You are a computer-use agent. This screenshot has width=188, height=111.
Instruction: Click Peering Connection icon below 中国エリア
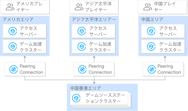pos(151,69)
